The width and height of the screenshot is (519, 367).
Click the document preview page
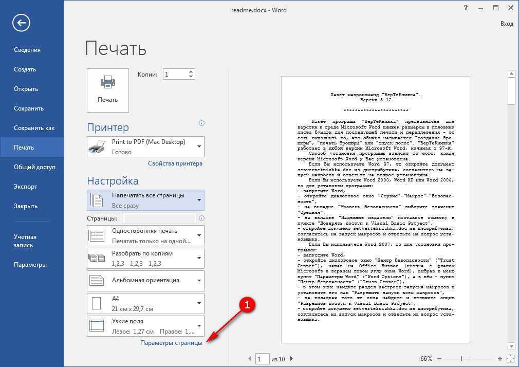point(375,210)
